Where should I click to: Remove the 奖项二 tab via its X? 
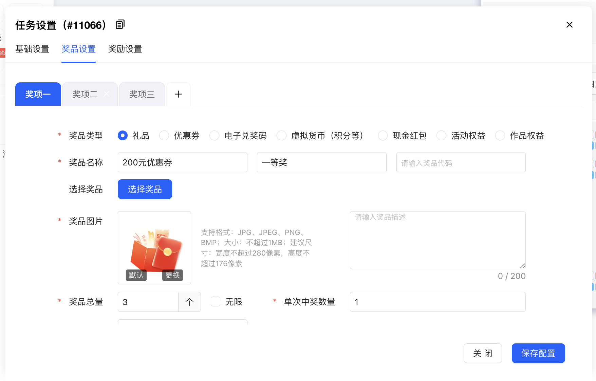107,94
